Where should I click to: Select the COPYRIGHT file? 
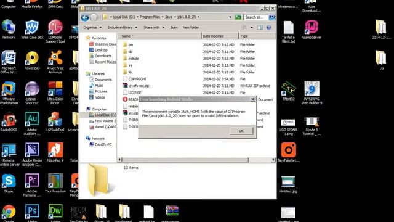point(137,79)
